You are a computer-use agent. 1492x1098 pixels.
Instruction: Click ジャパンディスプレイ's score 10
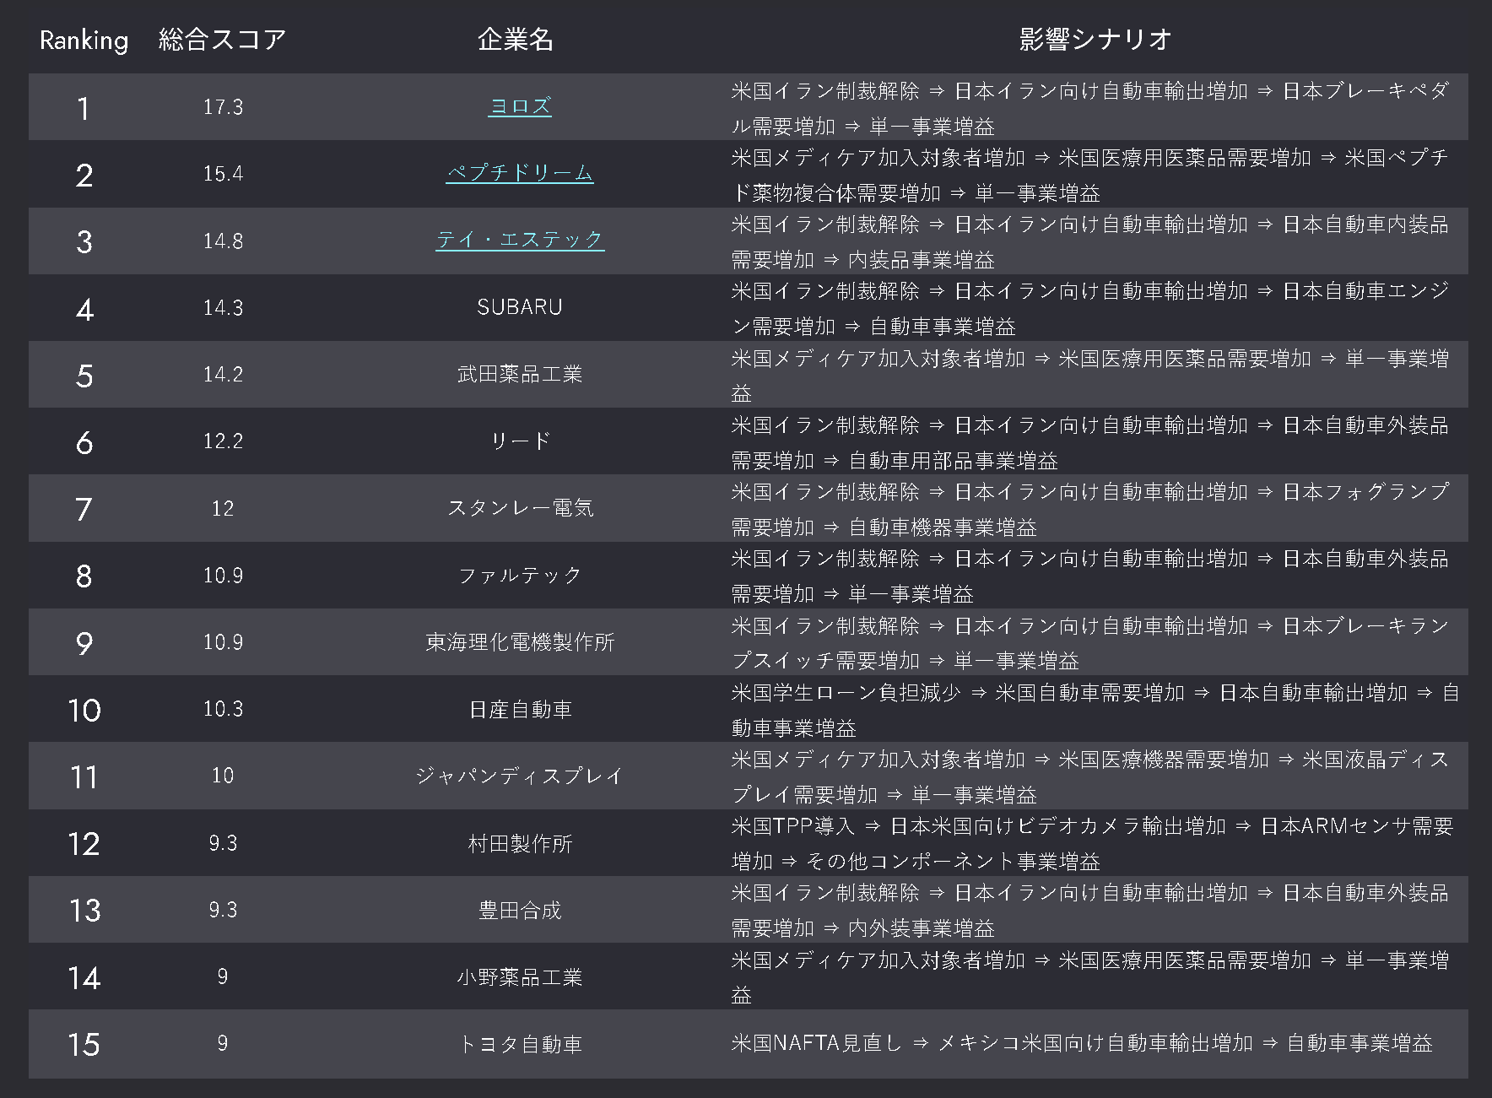click(x=223, y=775)
